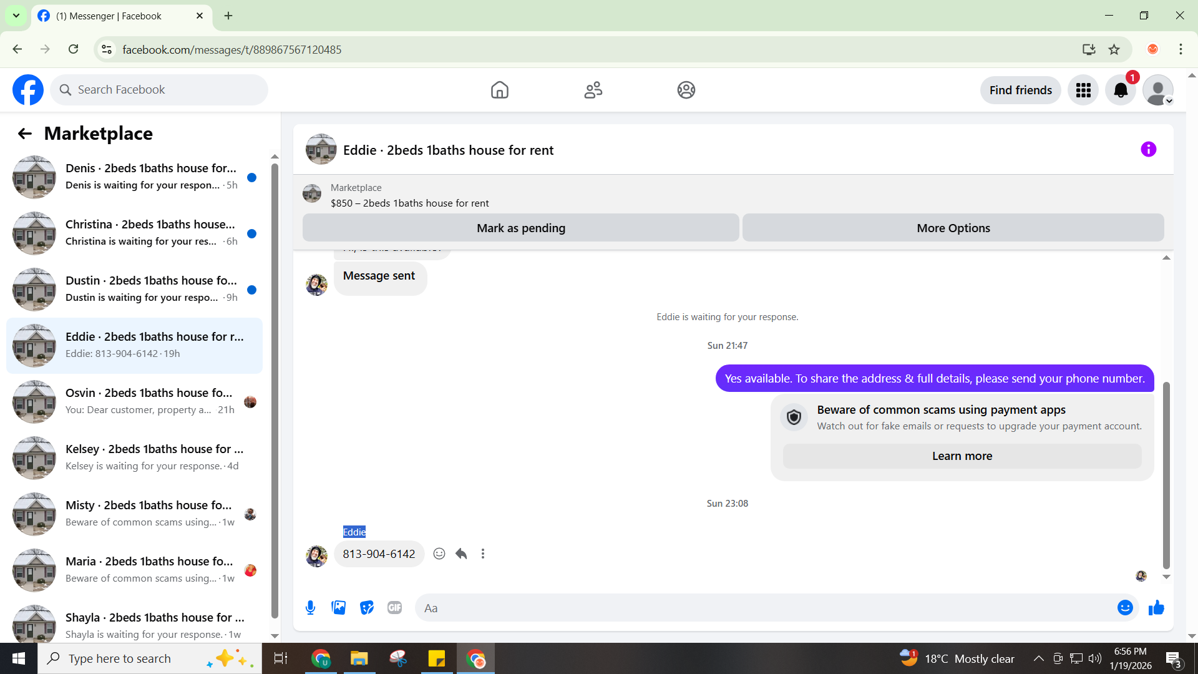Click Mark as pending button

(x=520, y=228)
